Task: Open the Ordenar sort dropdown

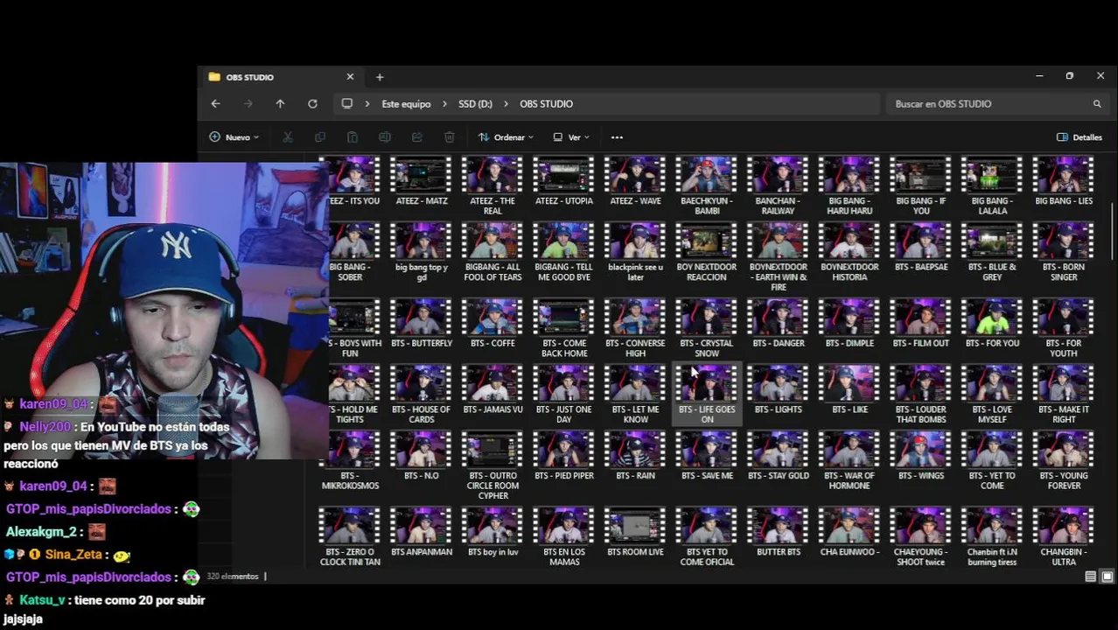Action: [506, 137]
